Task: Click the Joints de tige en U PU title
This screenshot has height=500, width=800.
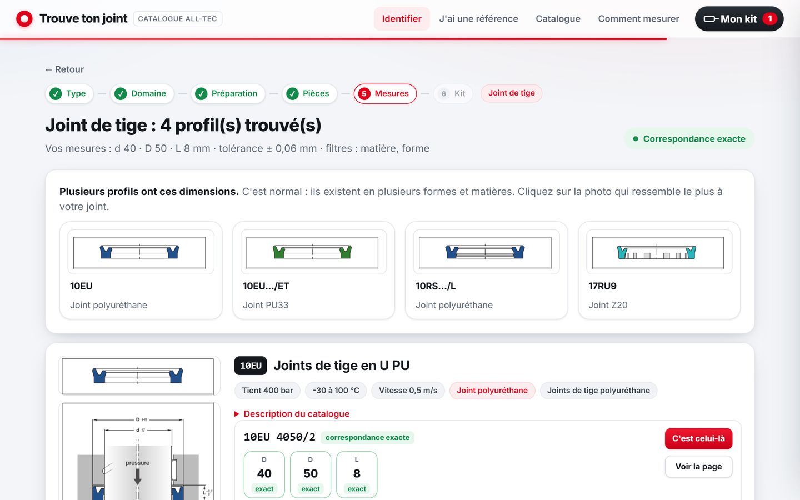Action: (341, 366)
